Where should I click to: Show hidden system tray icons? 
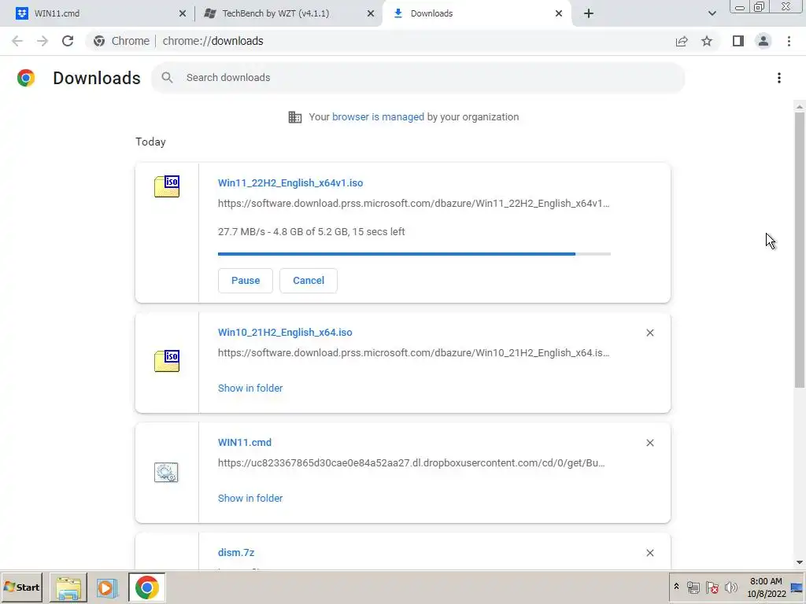pos(676,587)
